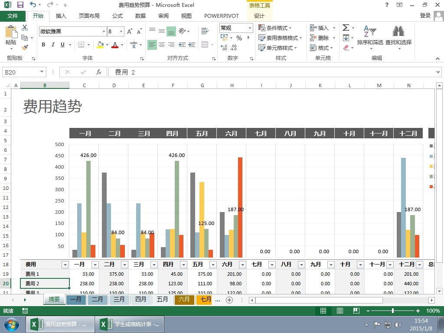This screenshot has height=333, width=444.
Task: Open the font name dropdown
Action: pyautogui.click(x=104, y=31)
